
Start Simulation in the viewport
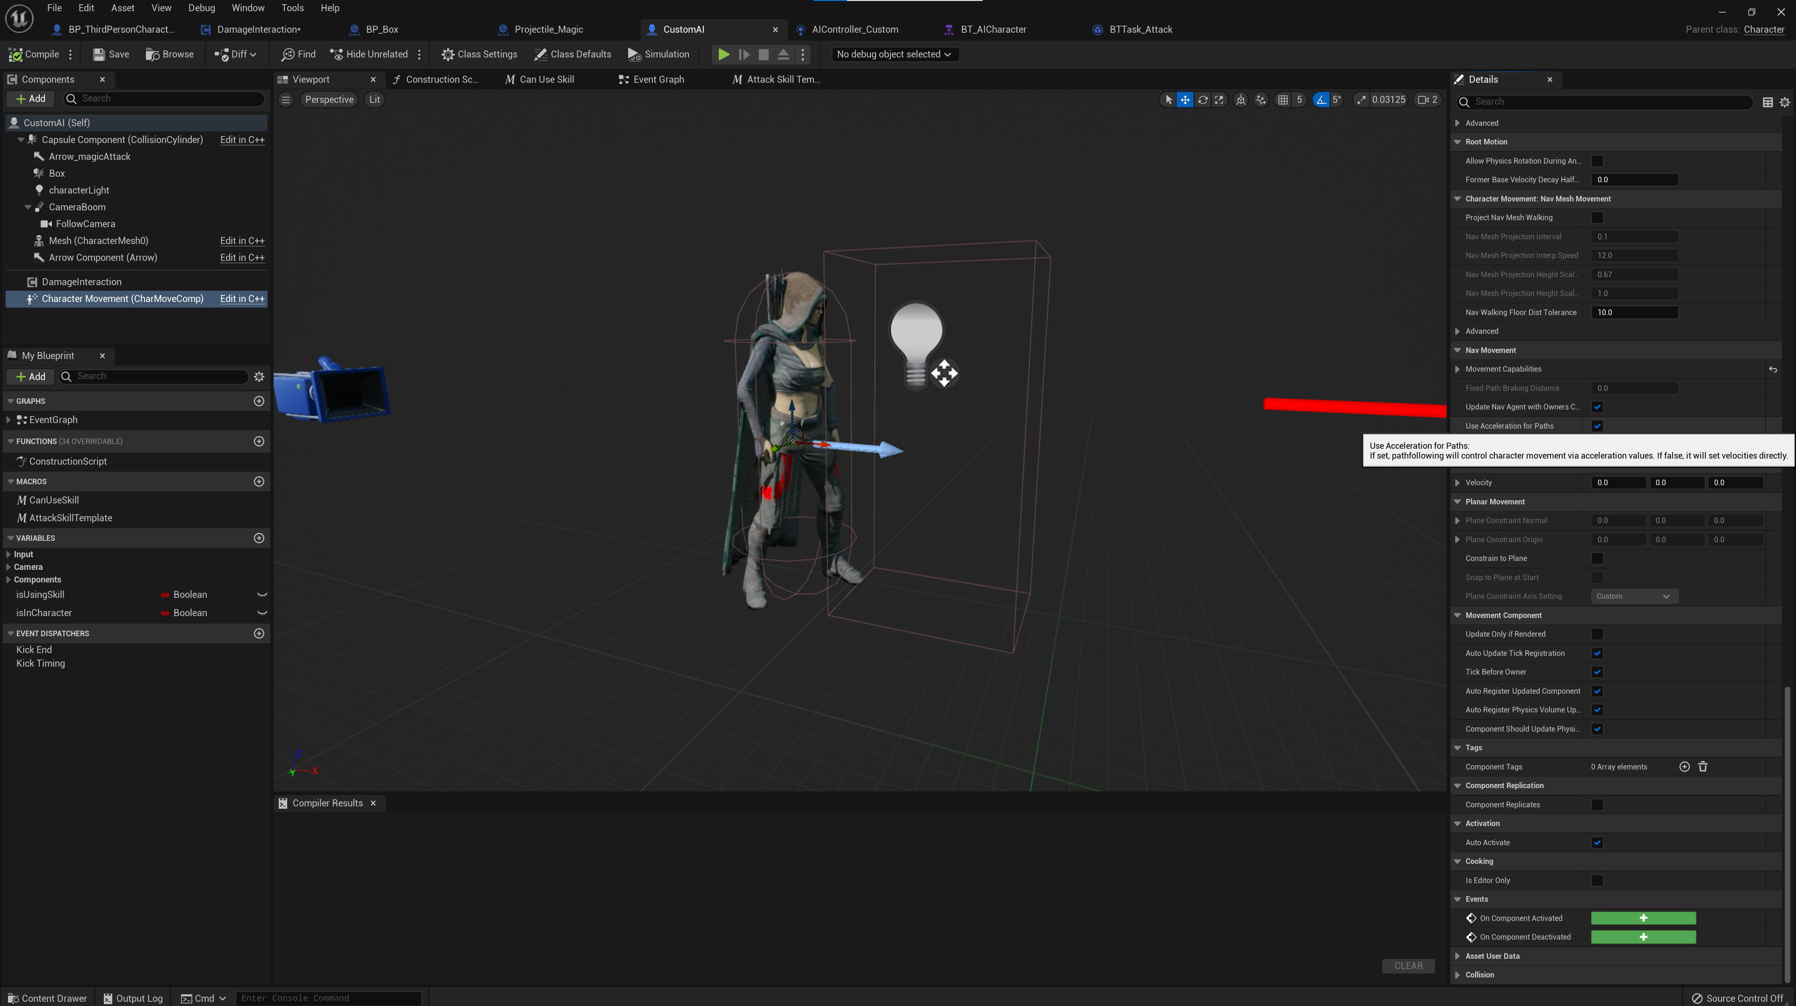coord(658,54)
